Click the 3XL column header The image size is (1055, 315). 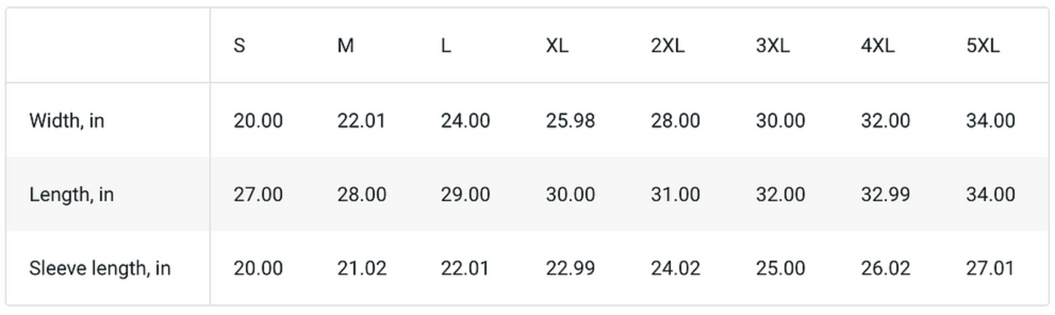[x=772, y=46]
